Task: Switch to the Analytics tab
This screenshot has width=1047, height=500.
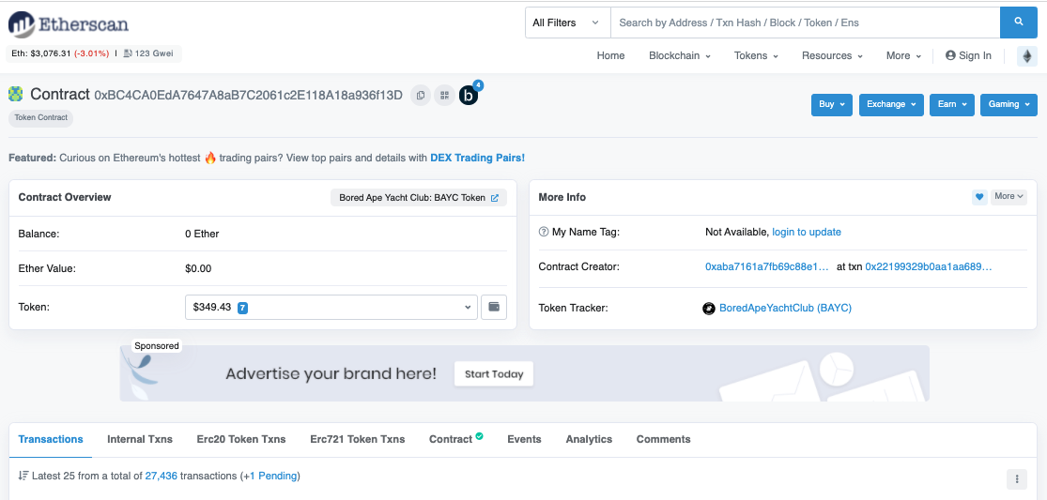Action: coord(589,439)
